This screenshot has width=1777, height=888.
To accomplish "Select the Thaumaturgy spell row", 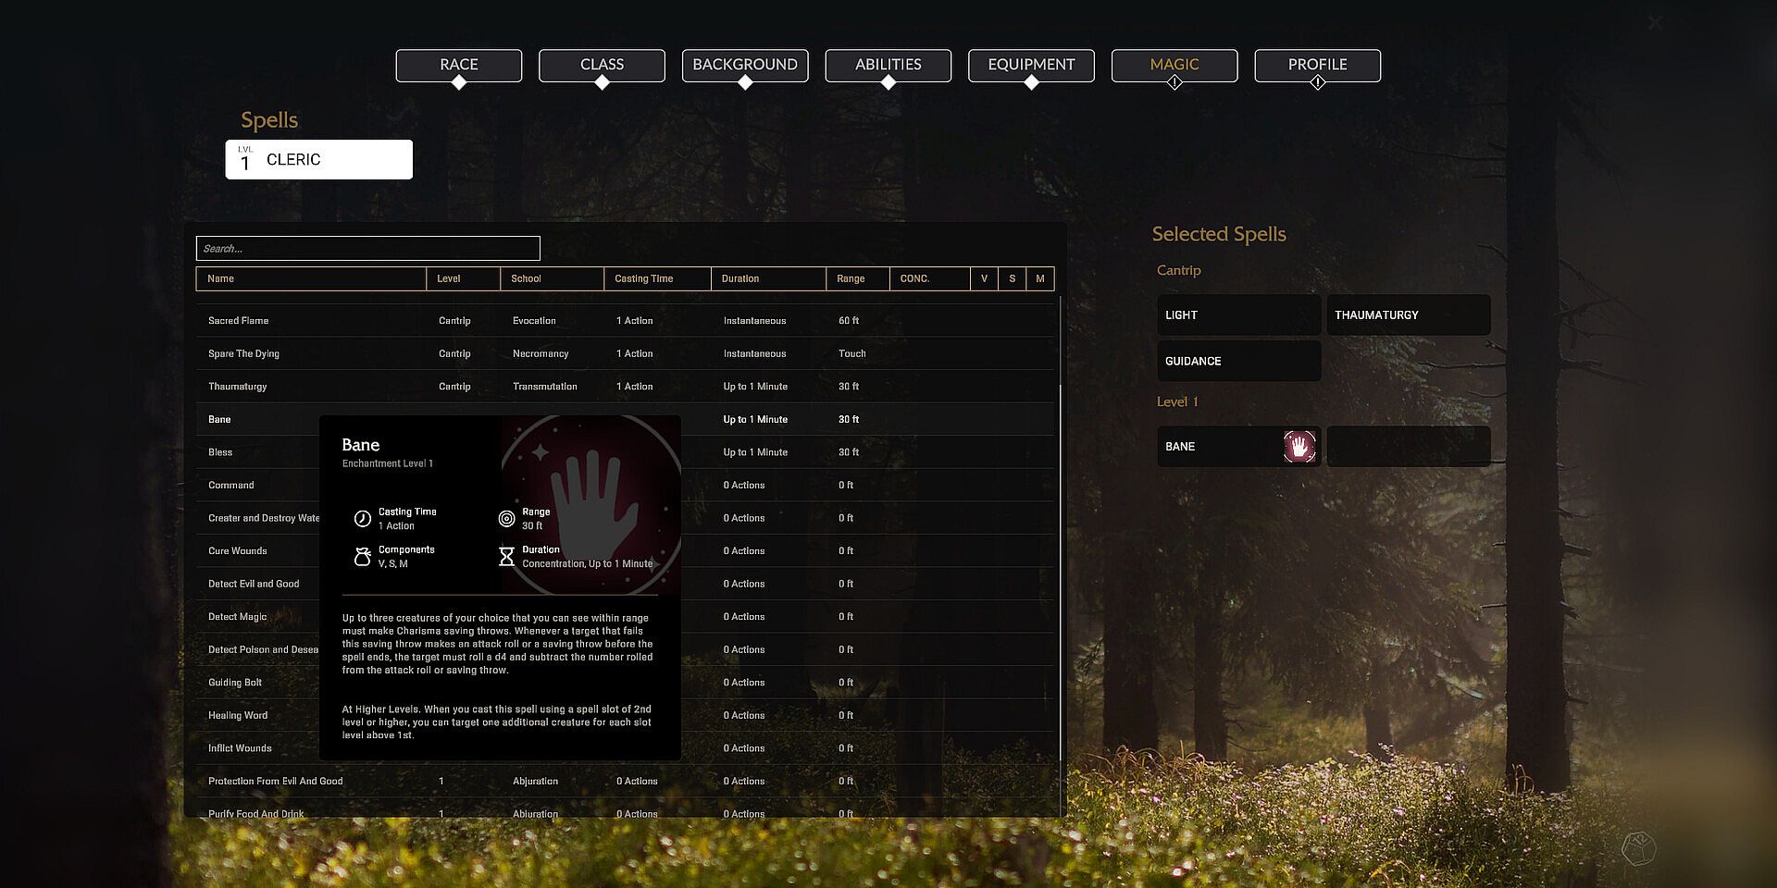I will click(625, 387).
